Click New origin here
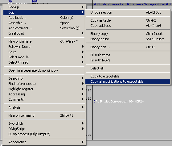Viewport: 172px width, 146px height. pos(44,41)
